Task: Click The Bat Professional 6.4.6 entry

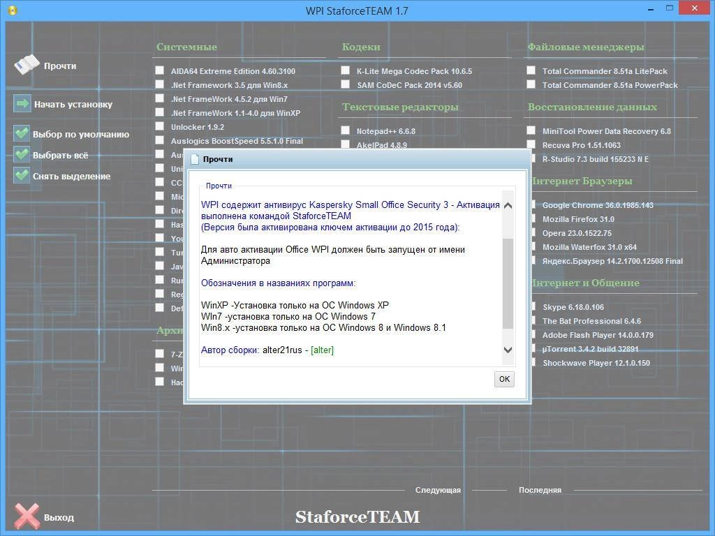Action: (x=591, y=321)
